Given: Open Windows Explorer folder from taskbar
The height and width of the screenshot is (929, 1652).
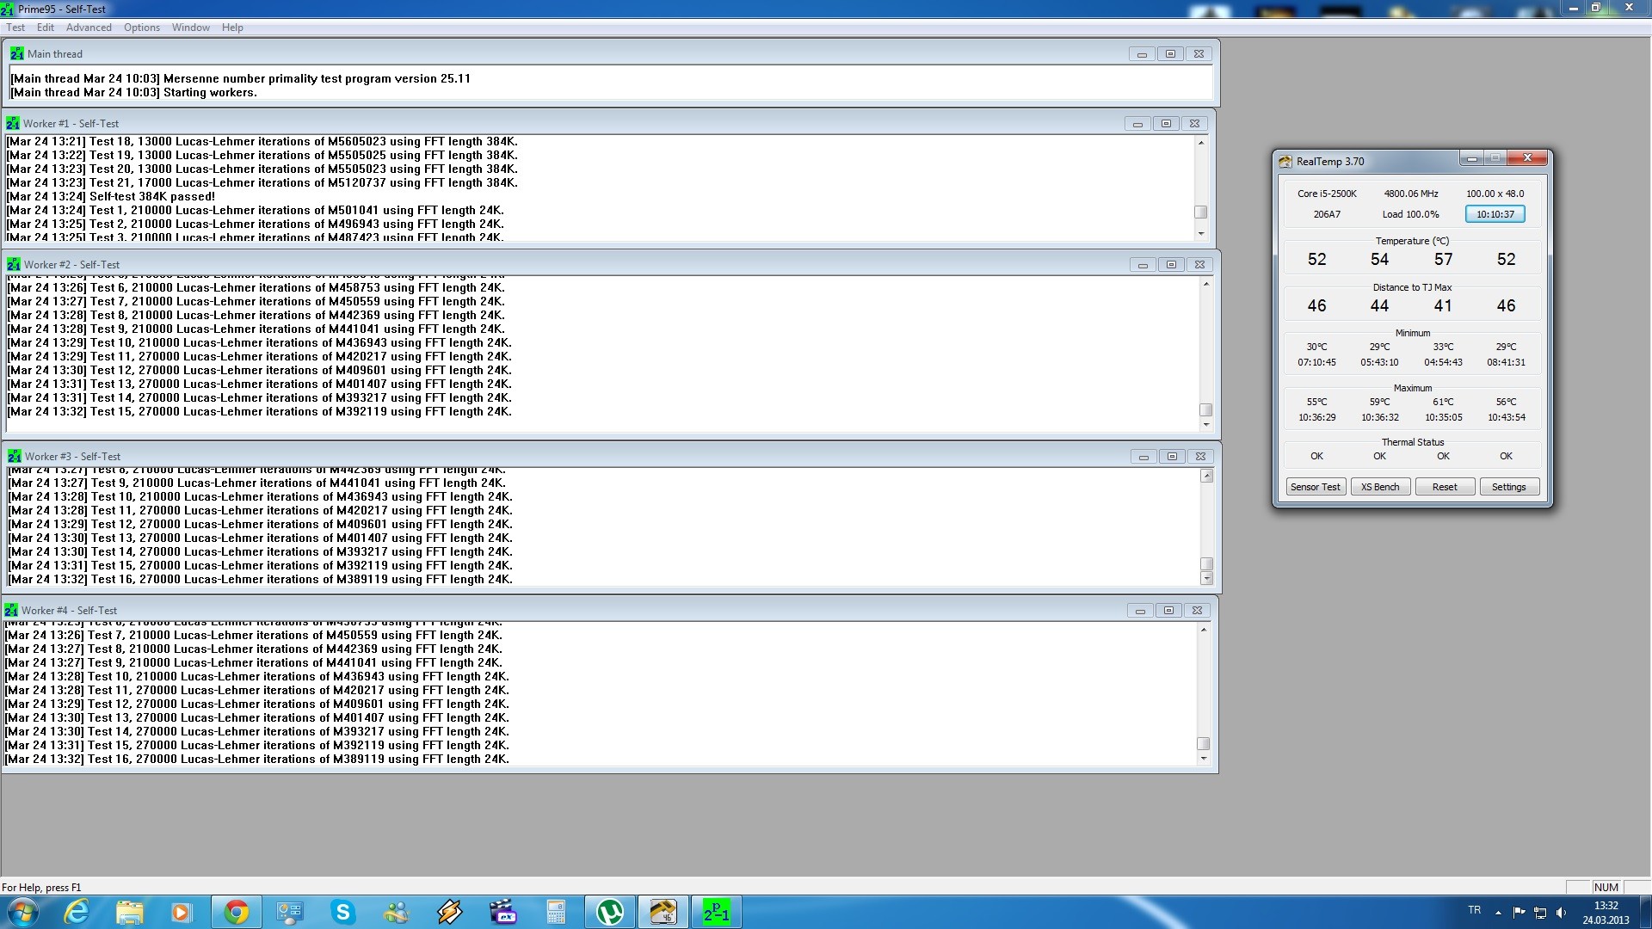Looking at the screenshot, I should coord(130,912).
